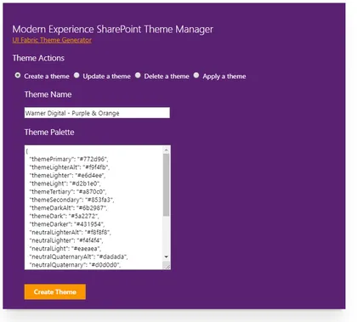Open the UI Fabric Theme Generator link
The image size is (357, 322).
point(52,40)
